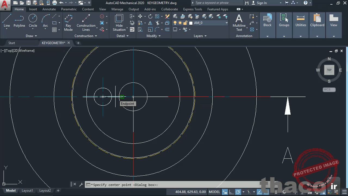Click the white layer color swatch
Image resolution: width=348 pixels, height=196 pixels.
coord(191,23)
